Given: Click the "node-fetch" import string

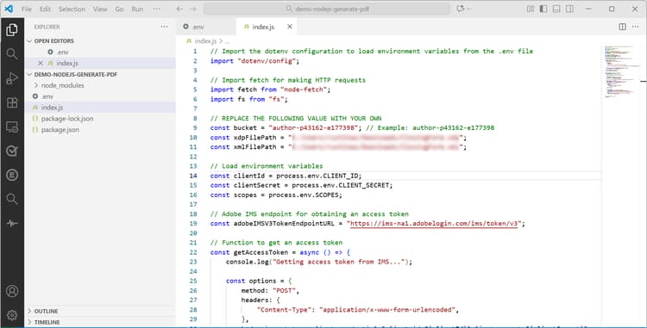Looking at the screenshot, I should tap(304, 90).
